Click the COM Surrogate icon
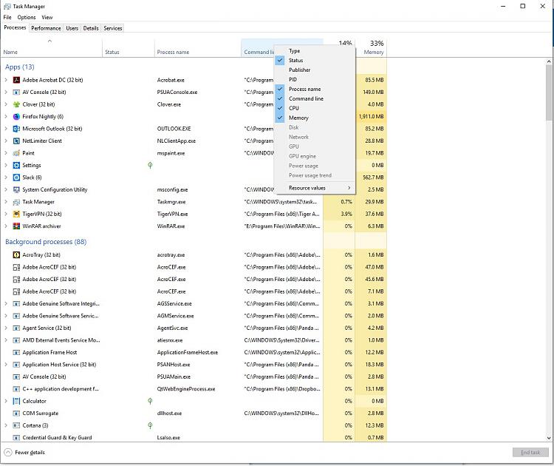The width and height of the screenshot is (554, 466). (x=16, y=413)
